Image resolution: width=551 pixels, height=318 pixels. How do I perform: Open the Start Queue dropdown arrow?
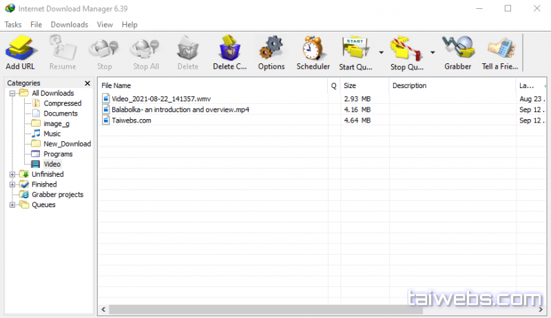click(381, 52)
